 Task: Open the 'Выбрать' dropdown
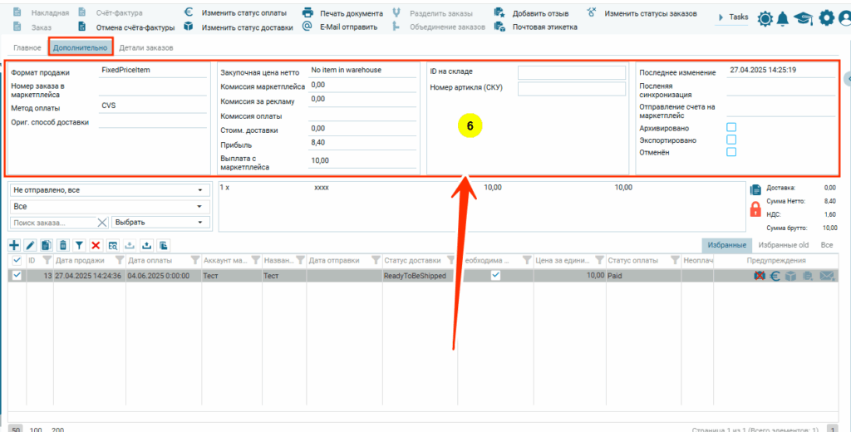(160, 222)
